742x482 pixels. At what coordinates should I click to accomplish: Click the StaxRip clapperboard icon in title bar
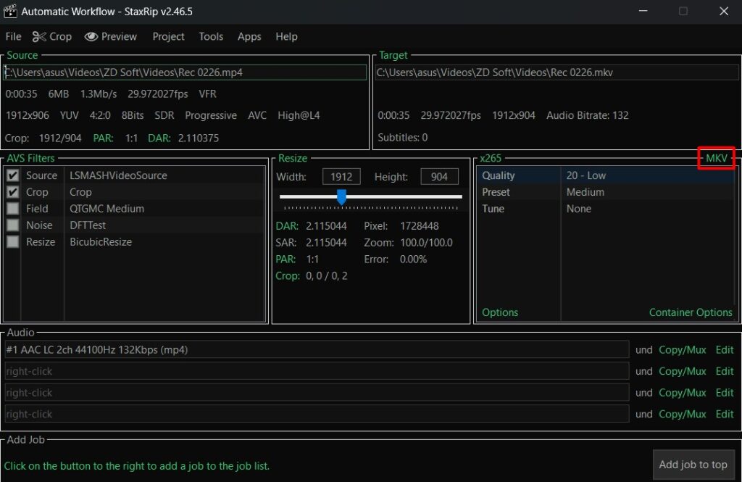pos(10,12)
